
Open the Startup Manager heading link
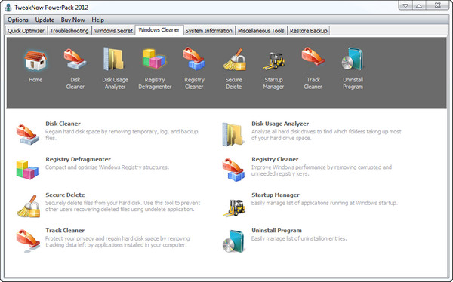(276, 195)
